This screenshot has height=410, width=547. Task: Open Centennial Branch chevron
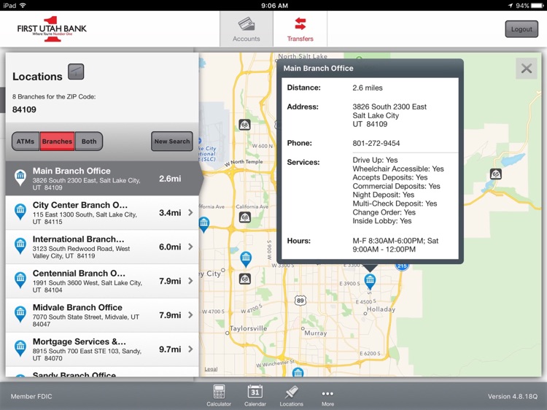point(190,281)
